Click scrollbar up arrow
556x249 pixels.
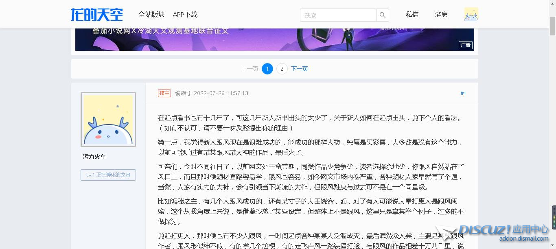(553, 3)
